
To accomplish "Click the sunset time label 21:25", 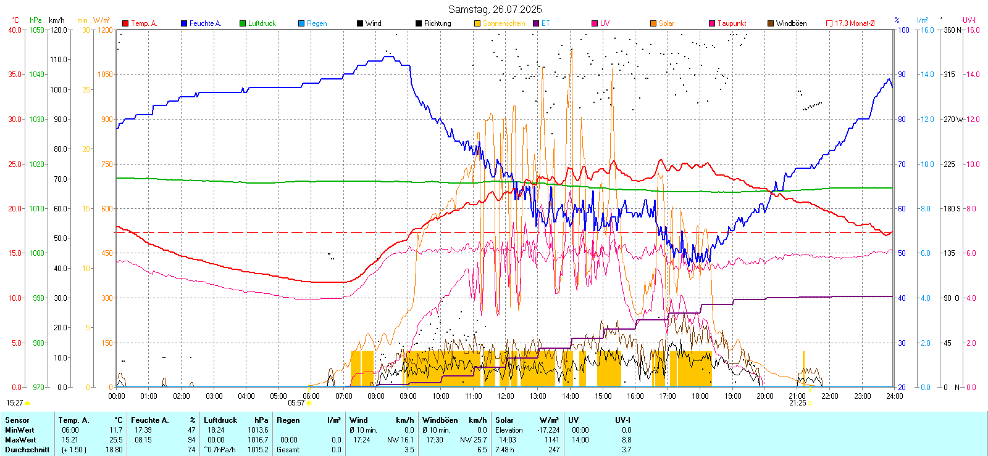I will pyautogui.click(x=797, y=403).
